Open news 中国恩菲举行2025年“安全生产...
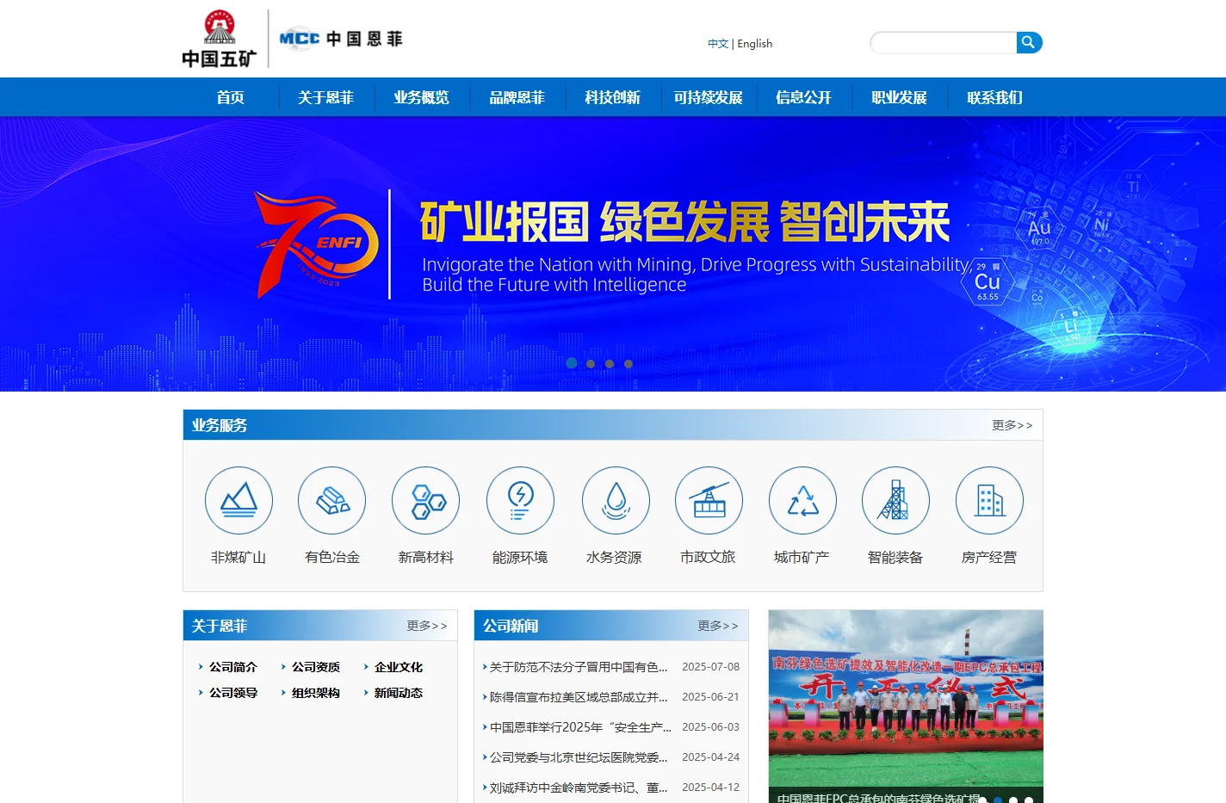 point(580,727)
